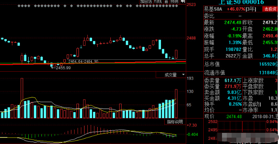Open the 窗 window toolbar item
Screen dimensions: 279x144
coord(166,2)
